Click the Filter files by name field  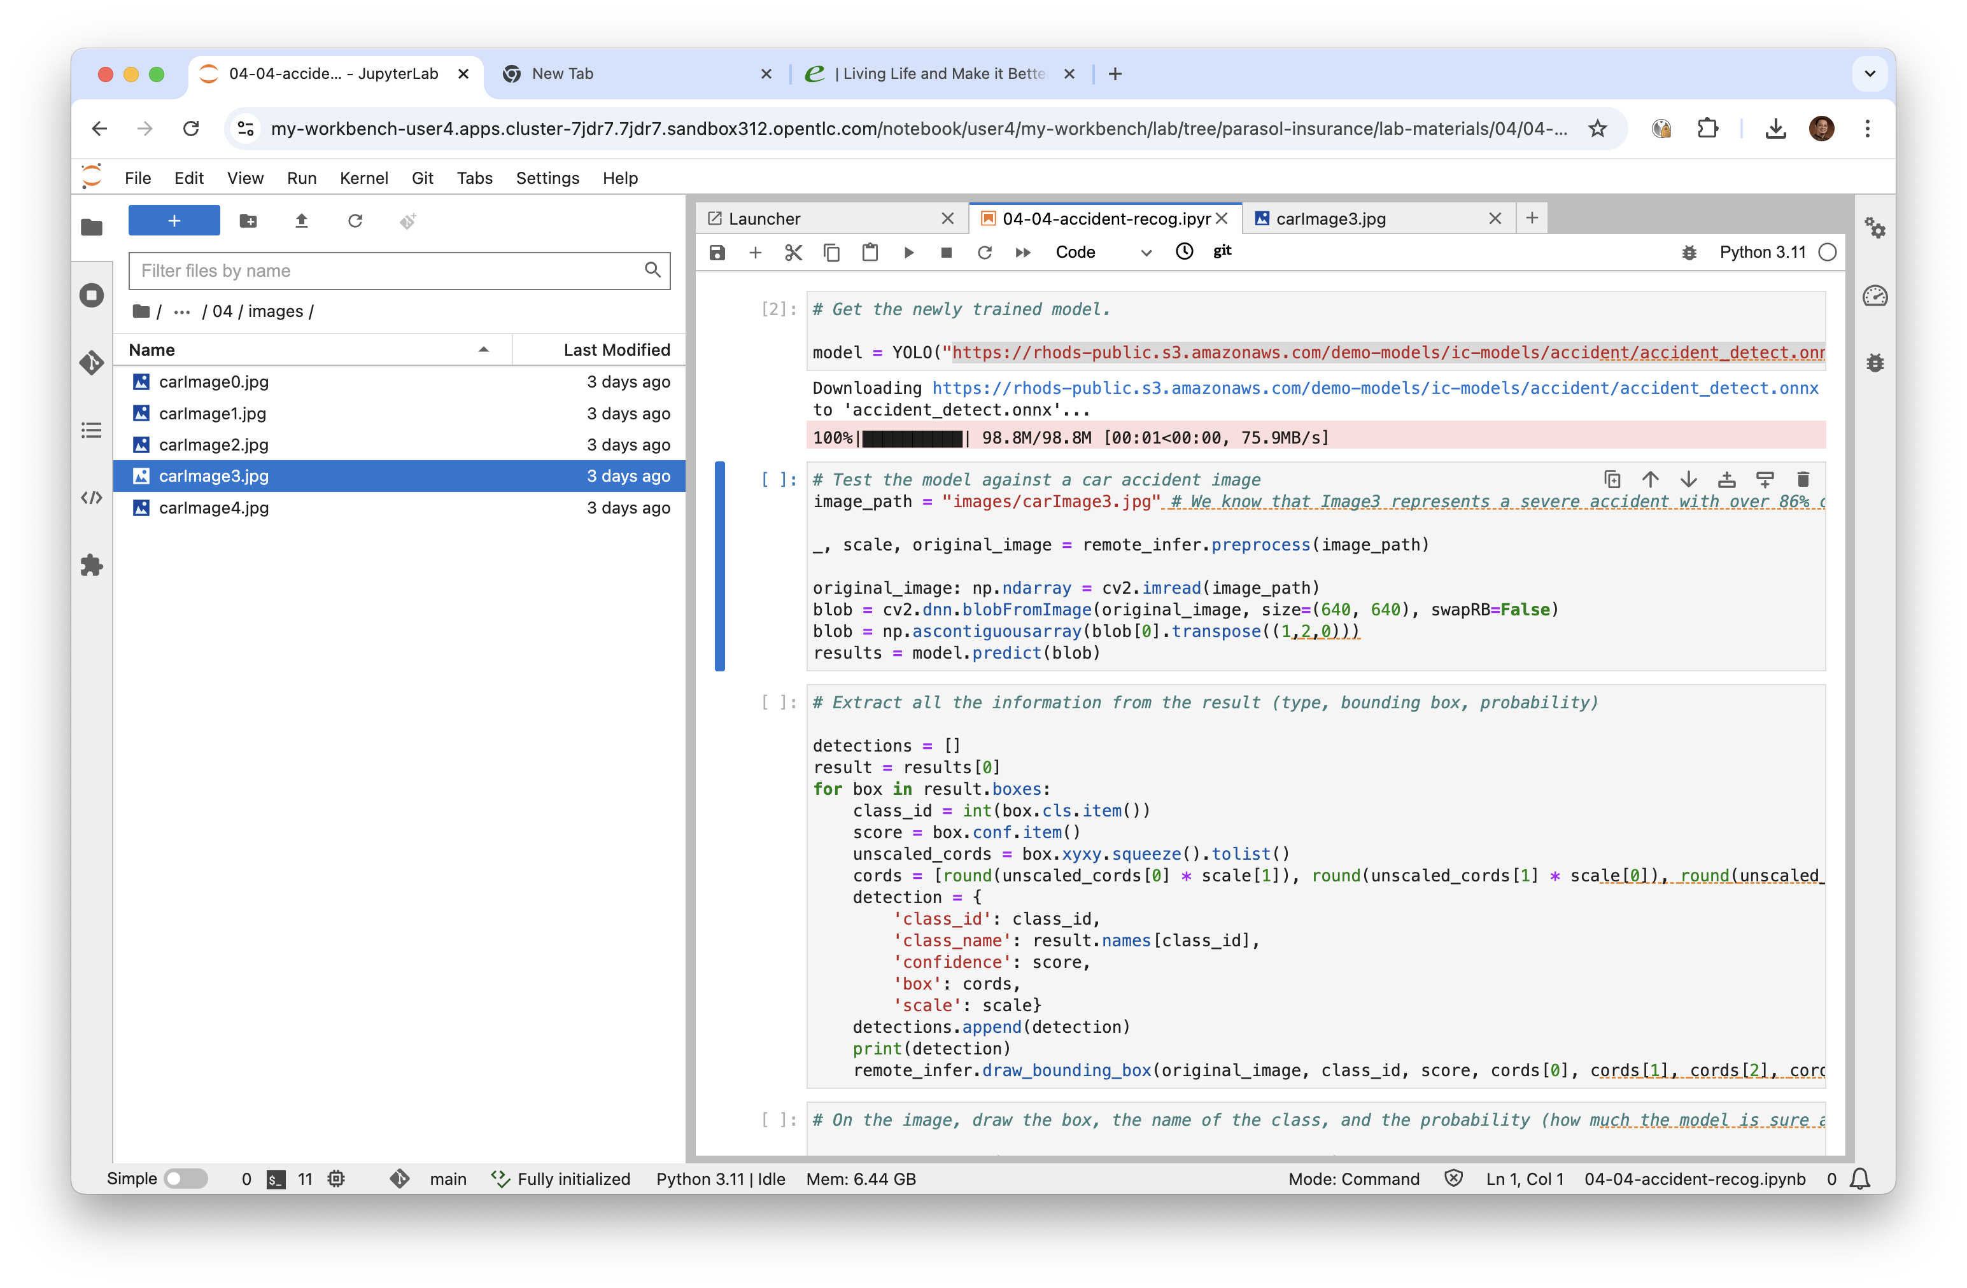[x=388, y=271]
